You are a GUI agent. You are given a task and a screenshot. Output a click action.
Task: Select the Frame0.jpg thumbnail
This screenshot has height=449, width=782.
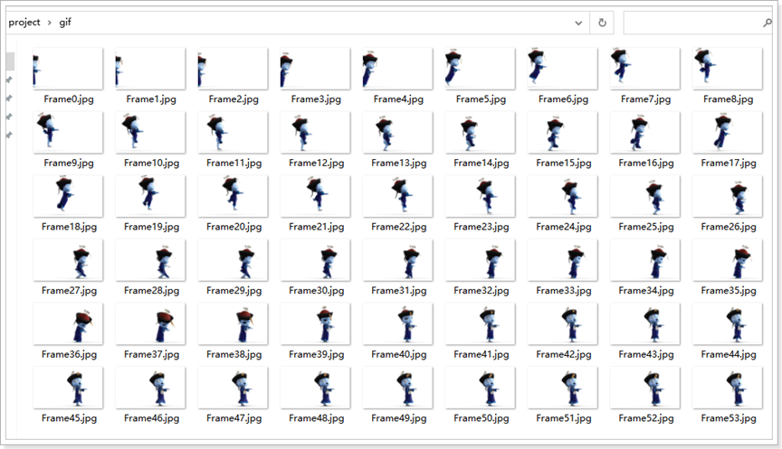[x=68, y=69]
